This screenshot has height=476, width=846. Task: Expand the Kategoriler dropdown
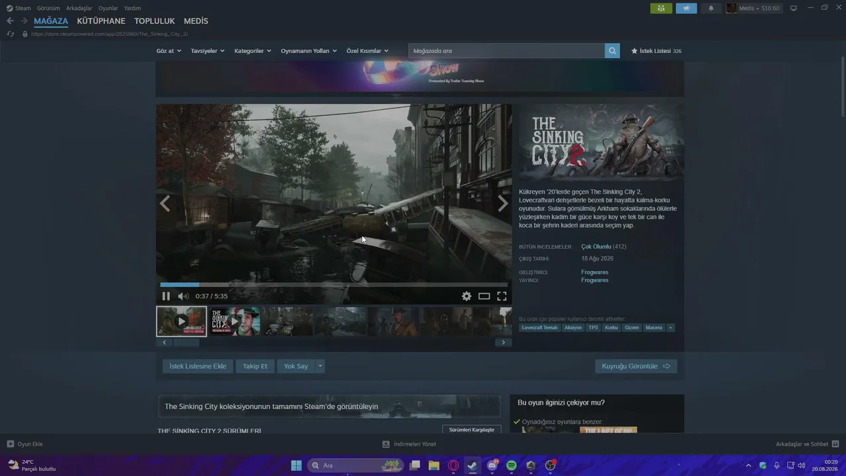(252, 51)
